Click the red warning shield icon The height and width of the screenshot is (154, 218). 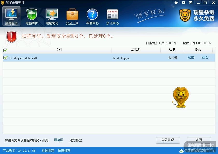pyautogui.click(x=12, y=37)
